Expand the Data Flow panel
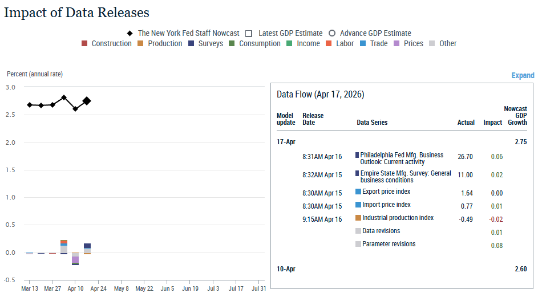The width and height of the screenshot is (538, 293). (522, 75)
